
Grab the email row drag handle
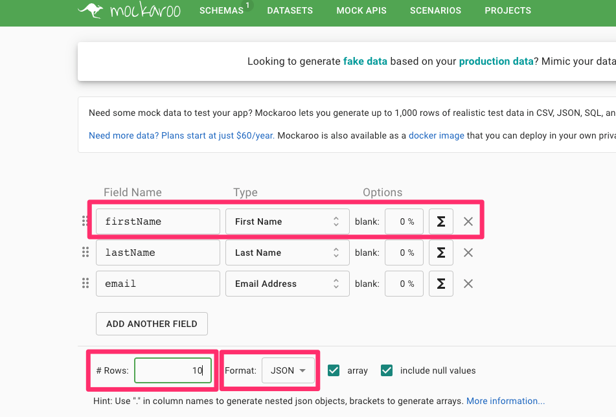point(86,283)
